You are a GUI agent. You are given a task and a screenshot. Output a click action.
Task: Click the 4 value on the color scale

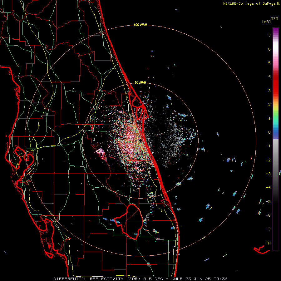[269, 77]
